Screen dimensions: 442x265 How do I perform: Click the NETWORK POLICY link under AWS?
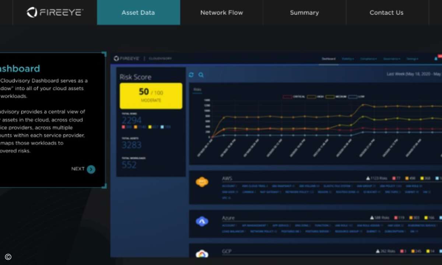(x=299, y=192)
